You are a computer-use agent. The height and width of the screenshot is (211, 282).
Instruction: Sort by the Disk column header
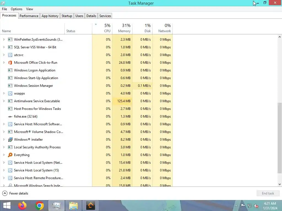click(x=142, y=29)
